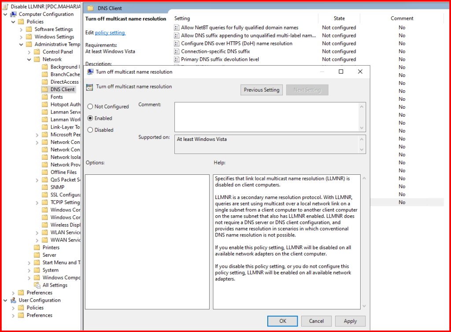Click the Computer Configuration node icon

tap(13, 14)
